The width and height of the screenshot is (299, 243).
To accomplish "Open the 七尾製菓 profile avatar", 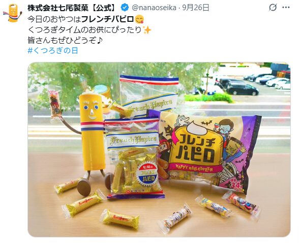I will point(12,13).
